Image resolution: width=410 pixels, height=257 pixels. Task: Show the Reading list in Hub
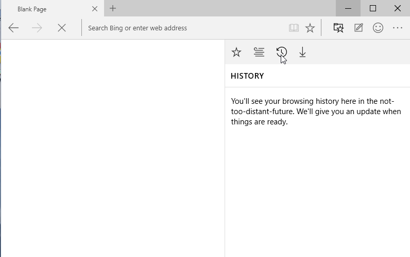[259, 52]
